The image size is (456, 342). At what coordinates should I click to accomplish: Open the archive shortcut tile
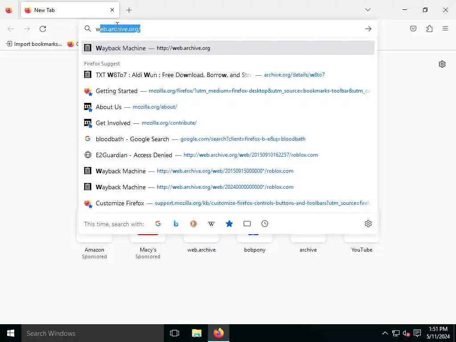308,244
